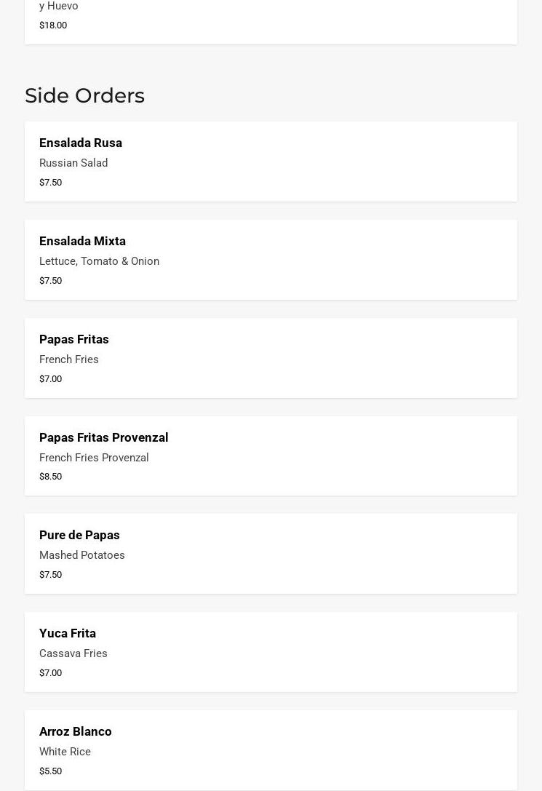Screen dimensions: 542x791
Task: Open the Ensalada Mixta menu card
Action: coord(271,260)
